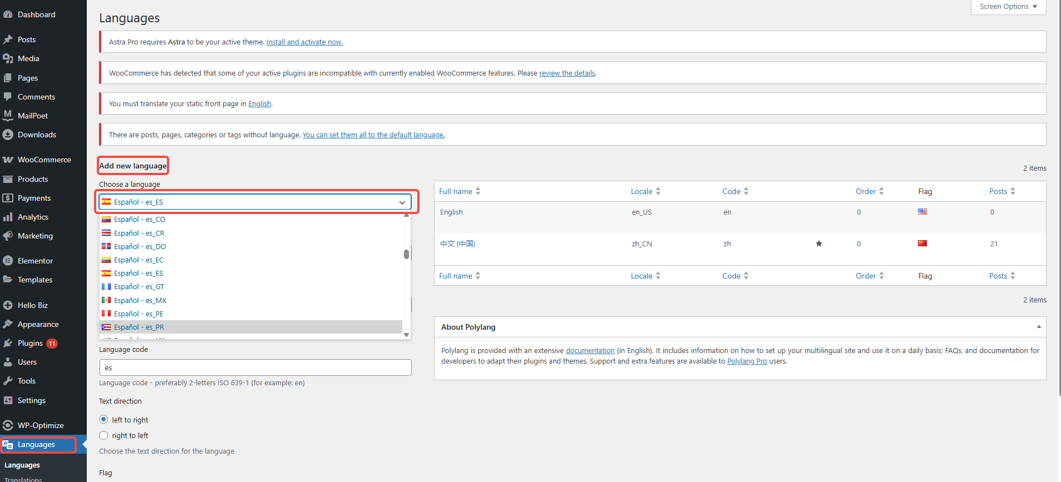Click the review the details link

[x=567, y=73]
